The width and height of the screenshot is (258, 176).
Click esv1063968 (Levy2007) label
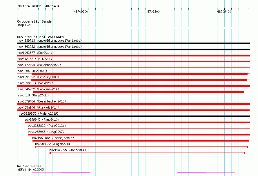point(46,132)
